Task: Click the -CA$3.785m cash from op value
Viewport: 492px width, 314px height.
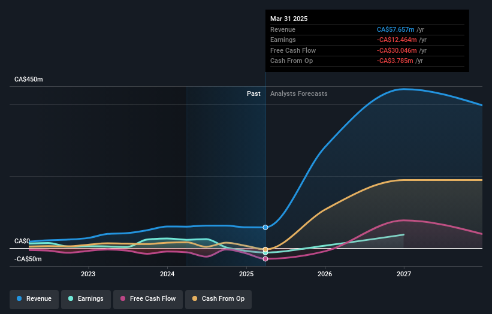Action: [x=395, y=61]
